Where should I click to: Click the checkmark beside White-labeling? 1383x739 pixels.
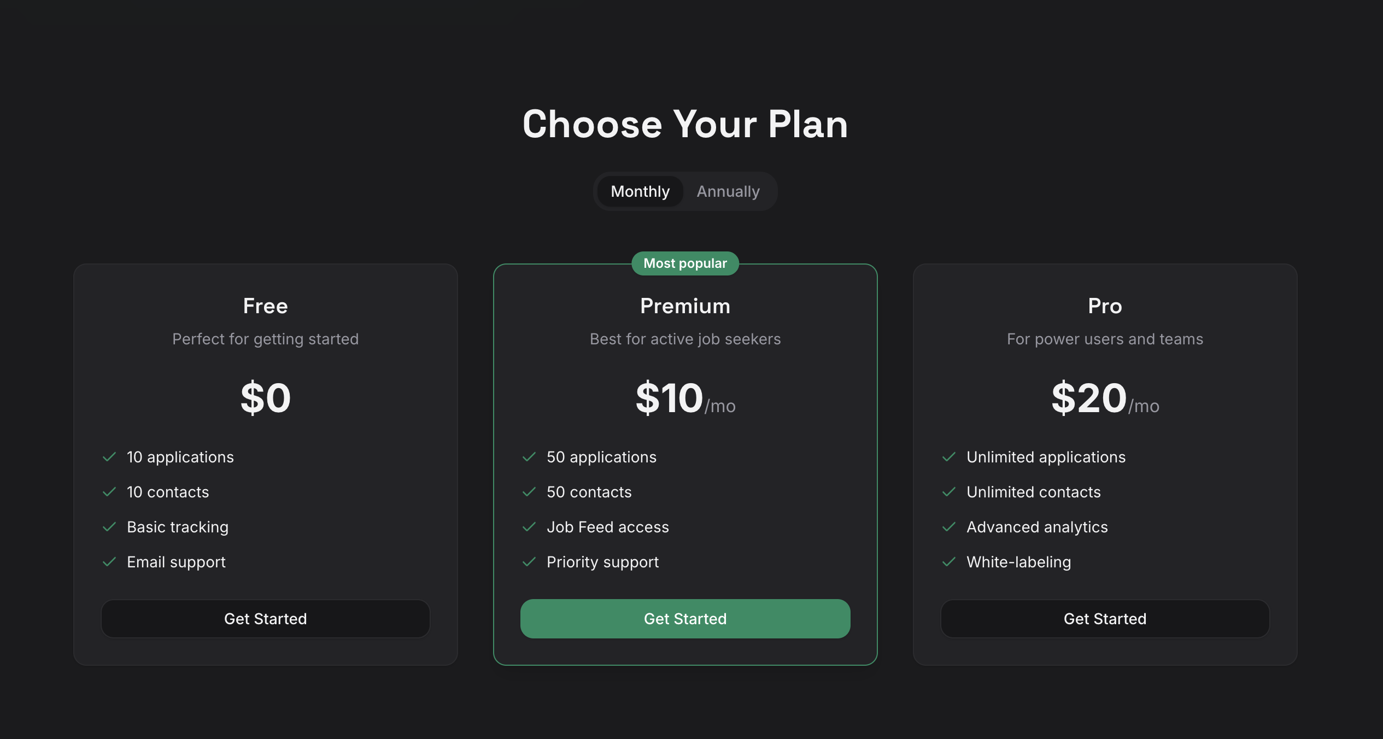click(x=949, y=562)
